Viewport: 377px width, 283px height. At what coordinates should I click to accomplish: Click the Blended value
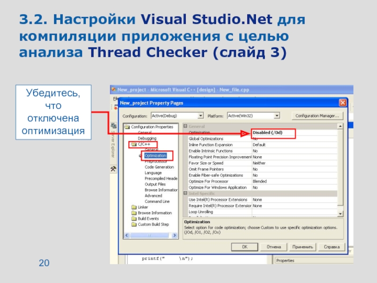[260, 182]
